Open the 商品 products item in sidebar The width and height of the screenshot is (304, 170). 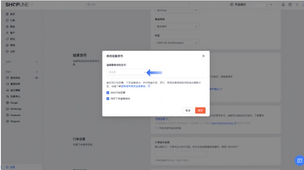pyautogui.click(x=13, y=26)
